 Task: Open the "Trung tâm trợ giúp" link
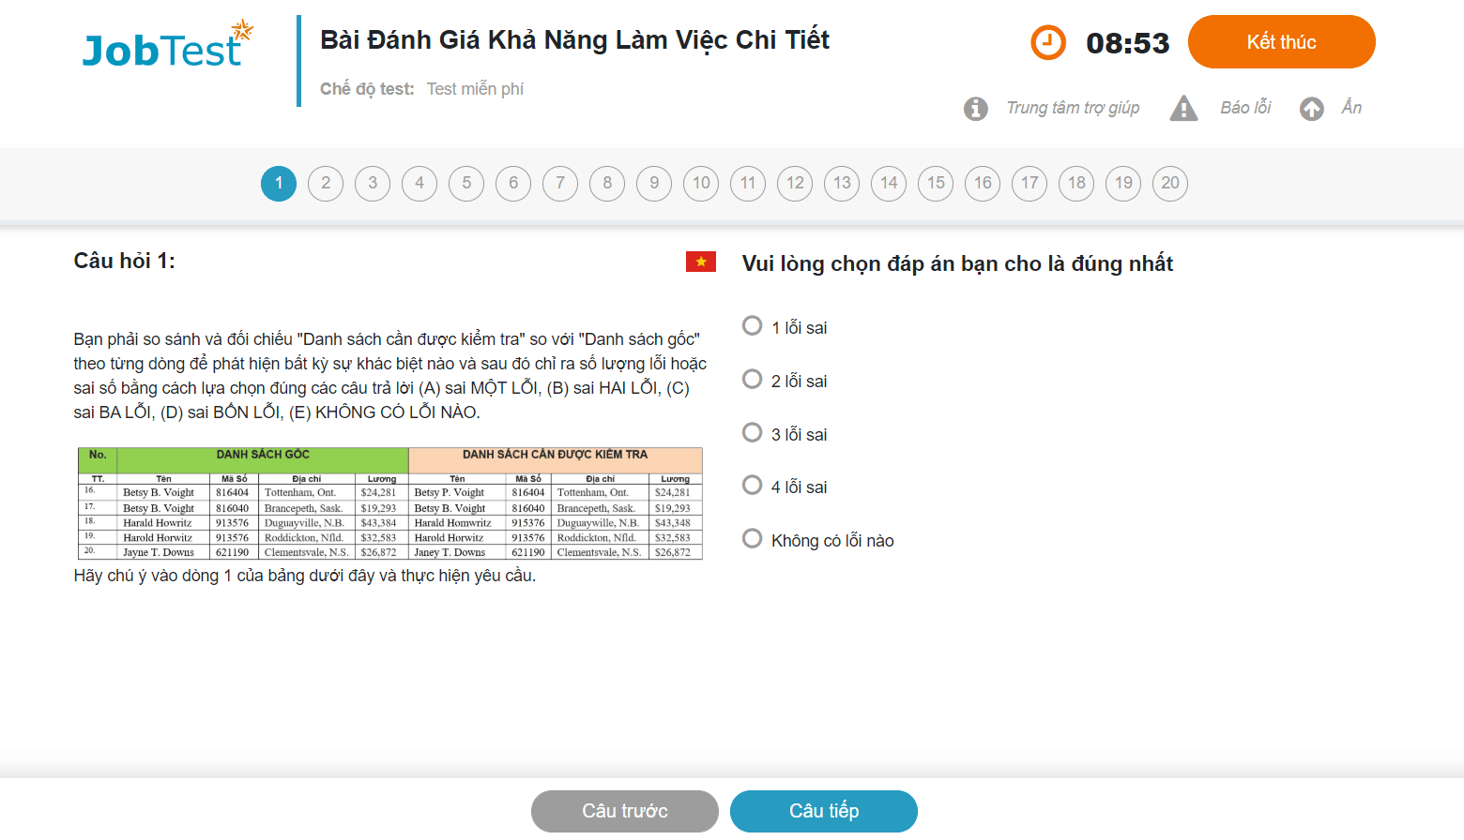tap(1073, 108)
